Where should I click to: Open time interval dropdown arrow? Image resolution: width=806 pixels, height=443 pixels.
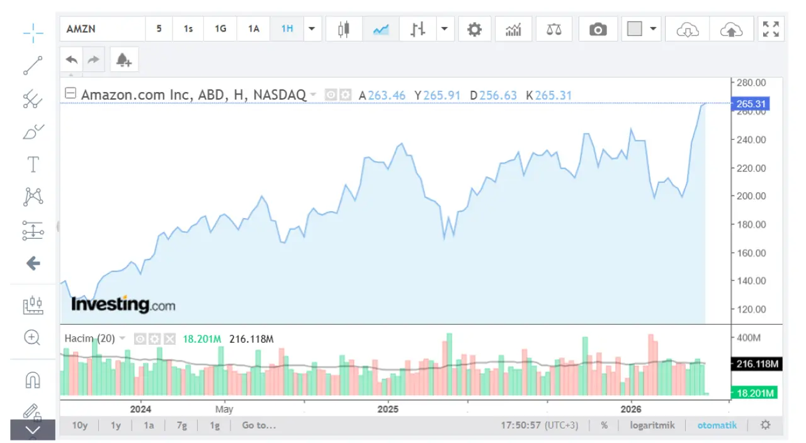(312, 29)
